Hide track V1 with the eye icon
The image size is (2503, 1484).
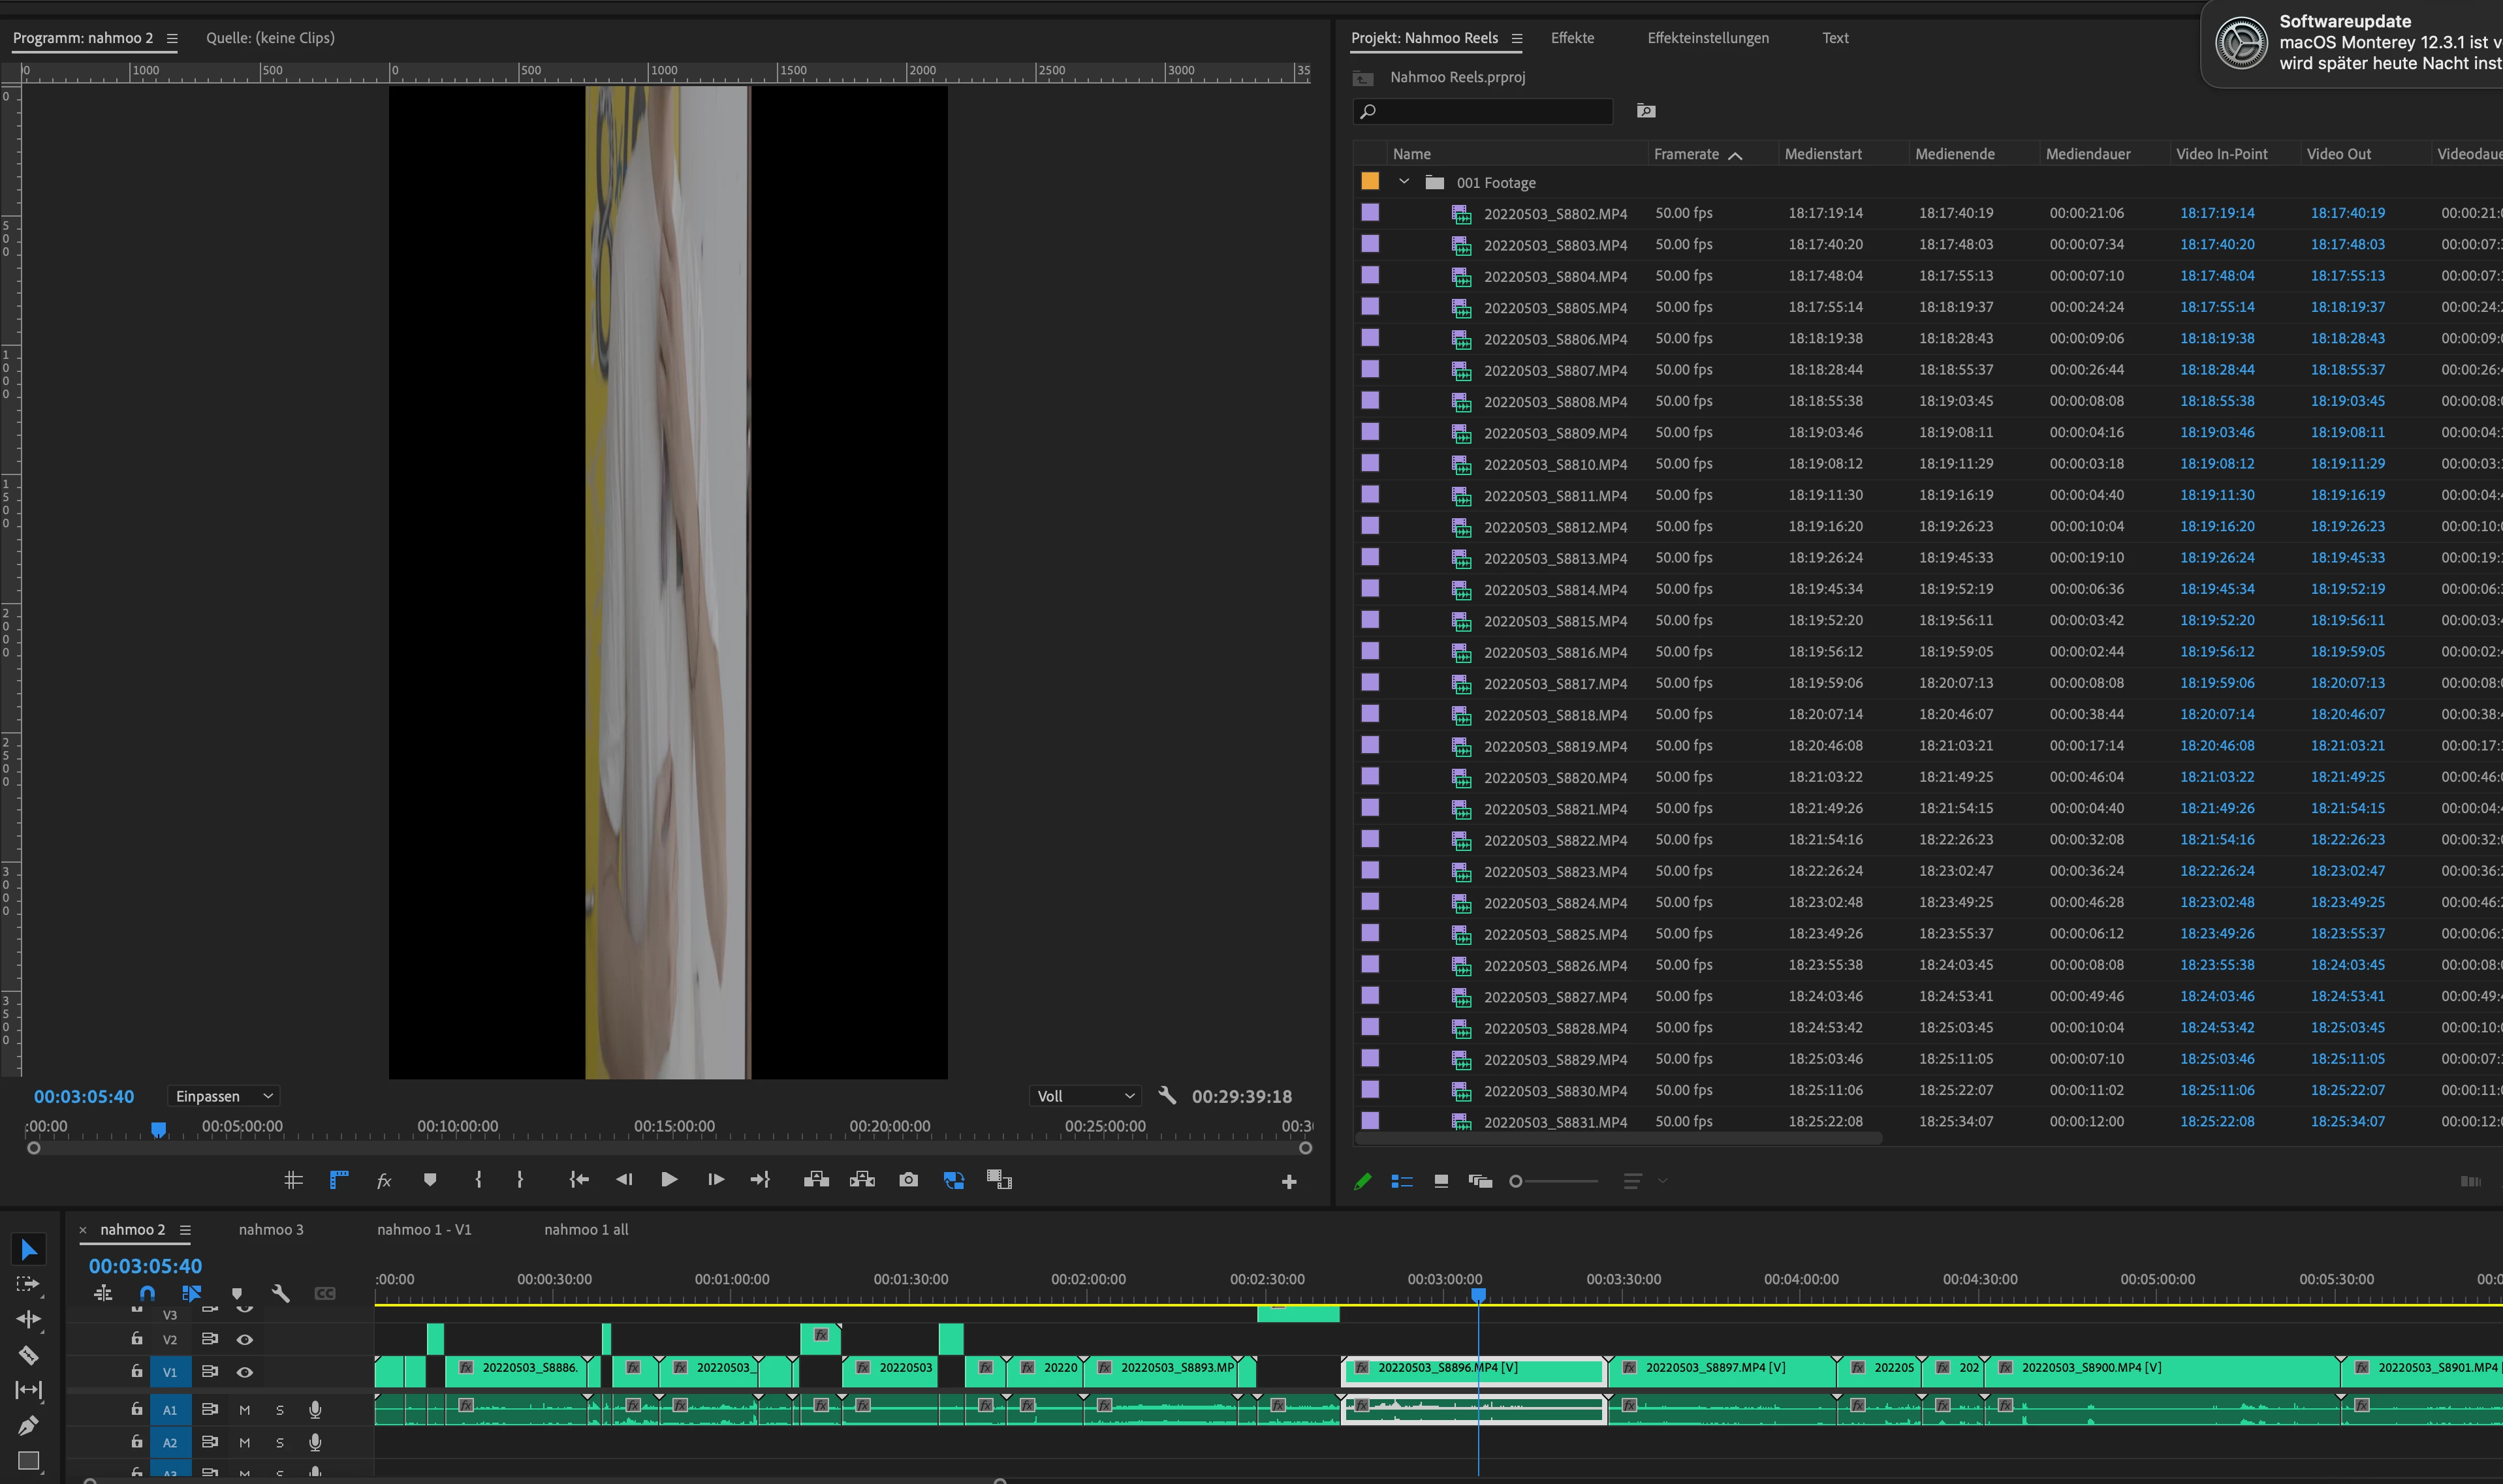point(244,1372)
